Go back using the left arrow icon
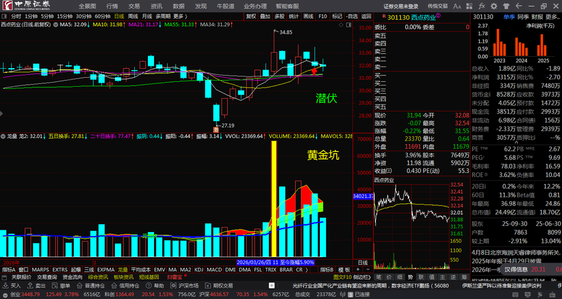 point(518,6)
